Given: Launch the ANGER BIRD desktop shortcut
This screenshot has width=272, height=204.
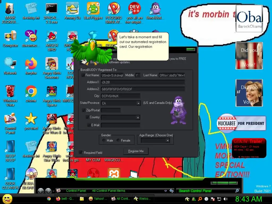Looking at the screenshot, I should click(x=52, y=41).
